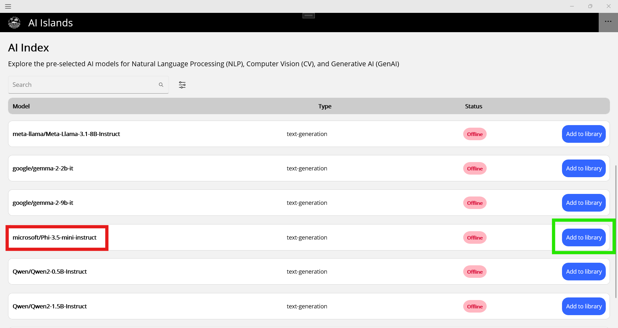
Task: Add microsoft/Phi-3.5-mini-instruct to library
Action: click(x=584, y=237)
